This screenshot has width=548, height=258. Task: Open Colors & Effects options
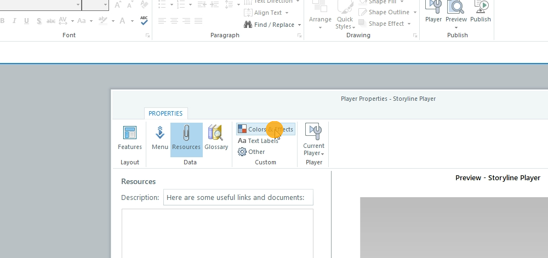point(266,129)
